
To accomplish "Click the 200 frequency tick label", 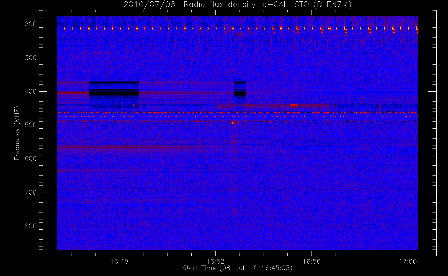I will point(30,24).
